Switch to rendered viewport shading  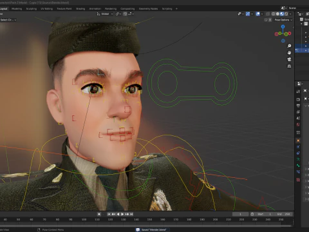coord(286,14)
